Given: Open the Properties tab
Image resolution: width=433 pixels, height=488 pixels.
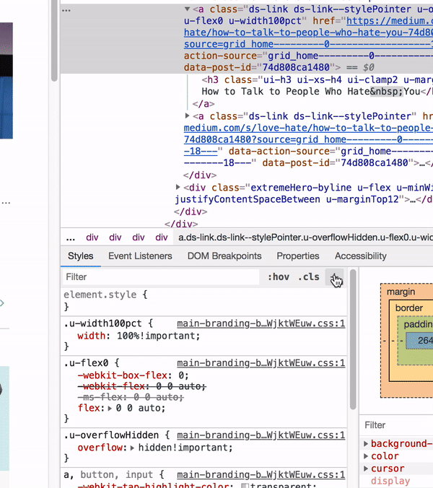Looking at the screenshot, I should pos(298,256).
